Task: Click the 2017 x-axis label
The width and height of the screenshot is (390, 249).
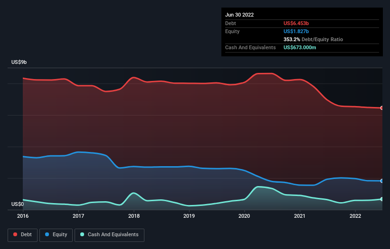Action: tap(78, 216)
